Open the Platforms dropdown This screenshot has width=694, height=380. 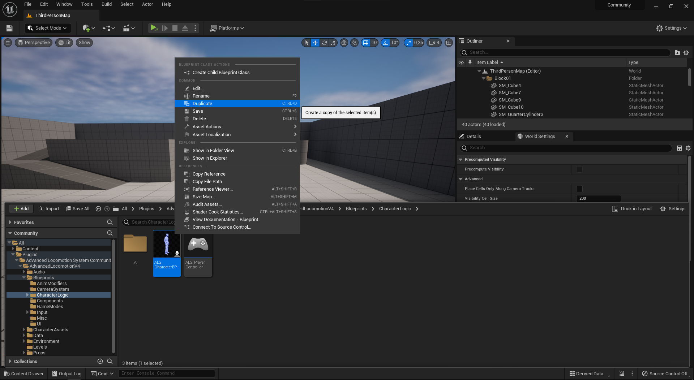[x=227, y=28]
